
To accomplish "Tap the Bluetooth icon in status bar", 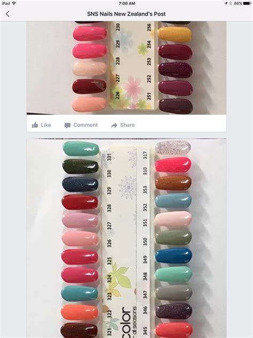I will [x=231, y=3].
